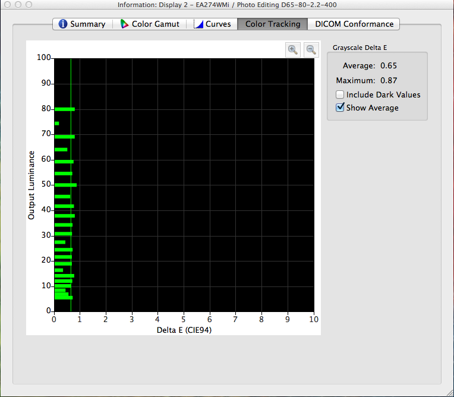Image resolution: width=454 pixels, height=397 pixels.
Task: Click the green bar at luminance 80
Action: (x=65, y=109)
